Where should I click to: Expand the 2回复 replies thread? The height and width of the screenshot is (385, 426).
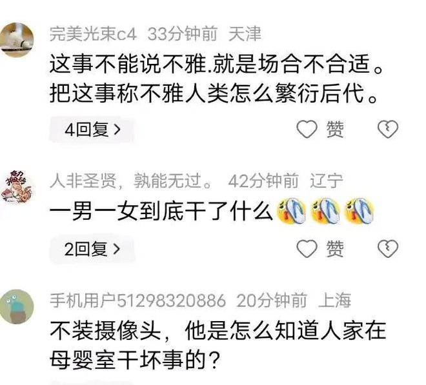coord(92,249)
